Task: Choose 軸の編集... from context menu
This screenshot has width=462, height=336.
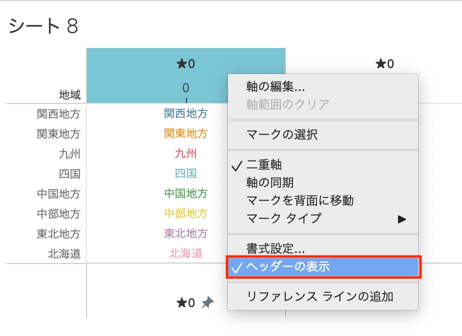Action: pos(275,87)
